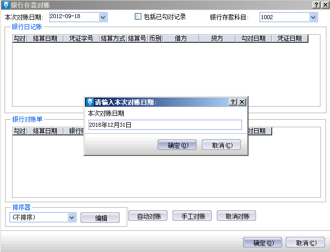Viewport: 330px width, 252px height.
Task: Click the 编辑 sorter button
Action: click(100, 218)
